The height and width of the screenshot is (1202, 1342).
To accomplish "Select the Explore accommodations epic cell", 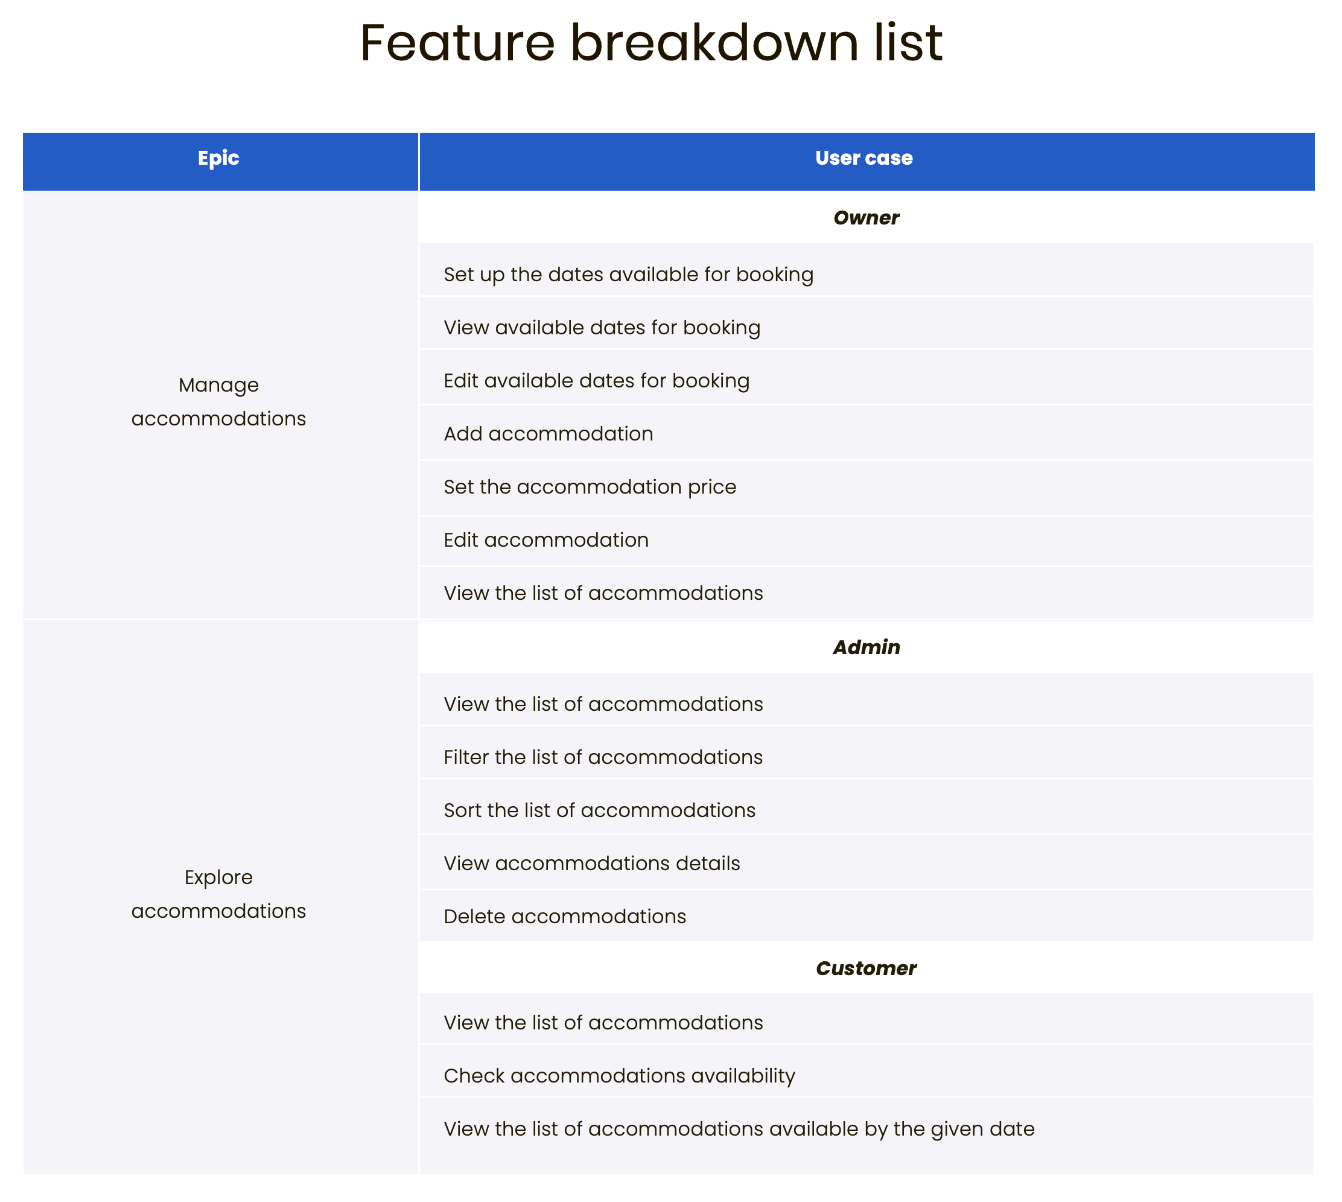I will [220, 897].
